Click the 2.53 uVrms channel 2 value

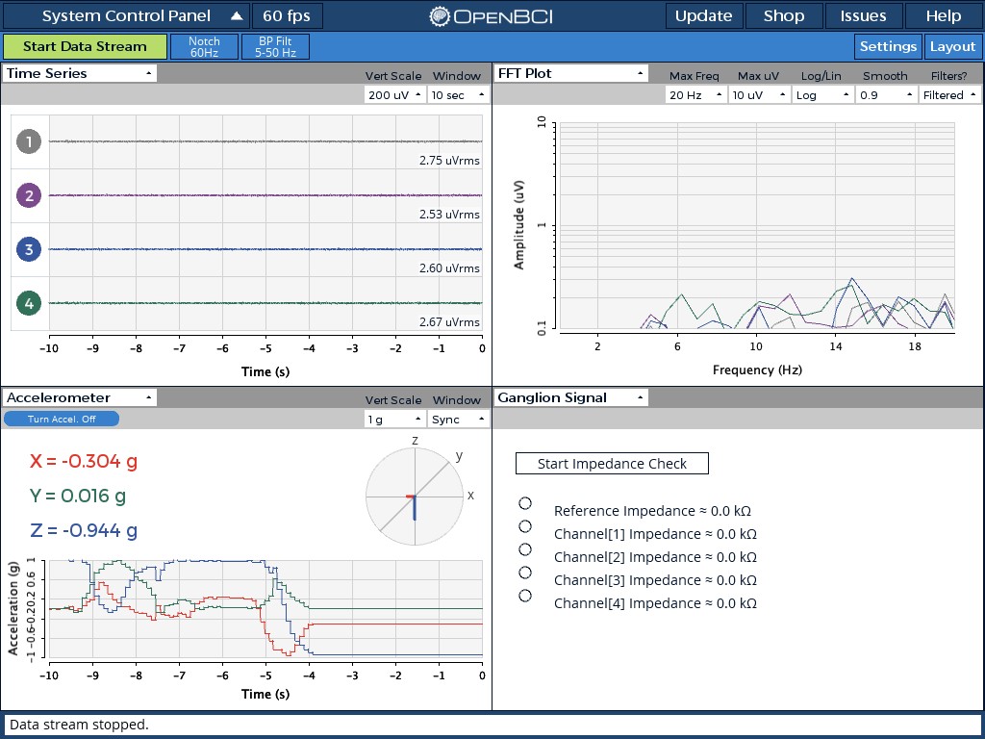pos(450,215)
